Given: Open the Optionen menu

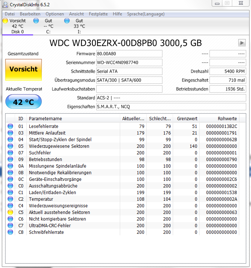Looking at the screenshot, I should (x=55, y=14).
